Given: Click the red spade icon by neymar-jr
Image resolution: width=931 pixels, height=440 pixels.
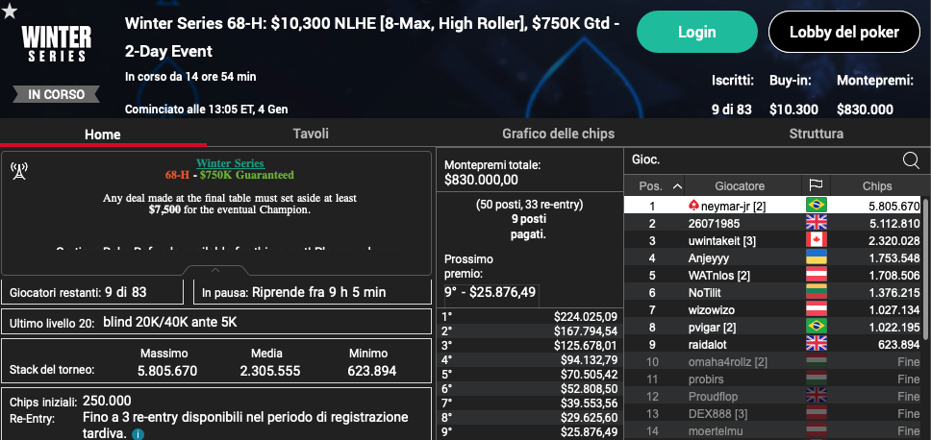Looking at the screenshot, I should [692, 206].
